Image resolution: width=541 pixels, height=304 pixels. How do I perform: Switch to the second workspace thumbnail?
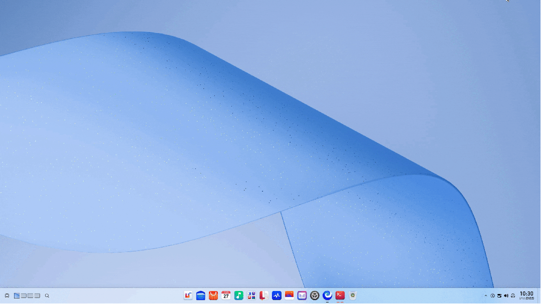(24, 295)
